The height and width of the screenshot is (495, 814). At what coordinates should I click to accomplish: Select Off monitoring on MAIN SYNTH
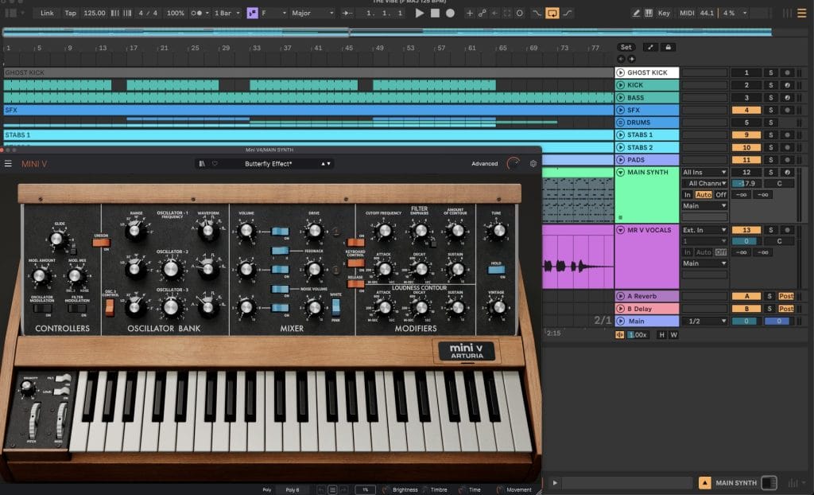point(721,194)
